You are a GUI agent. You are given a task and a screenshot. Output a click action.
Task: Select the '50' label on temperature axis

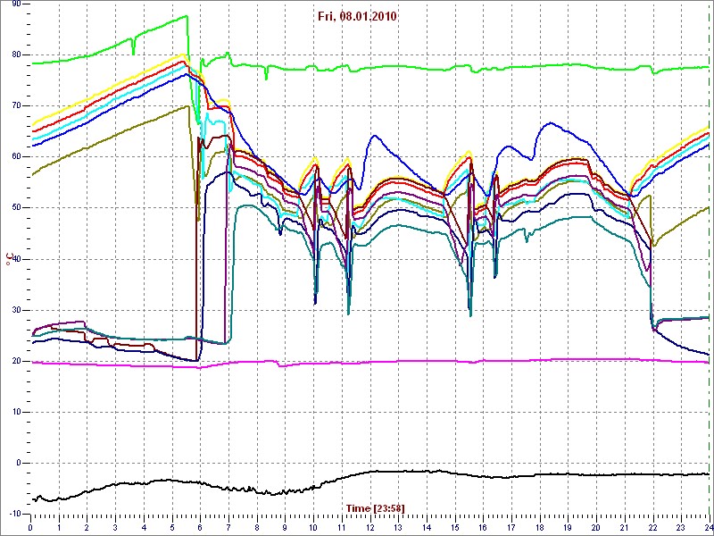[14, 208]
